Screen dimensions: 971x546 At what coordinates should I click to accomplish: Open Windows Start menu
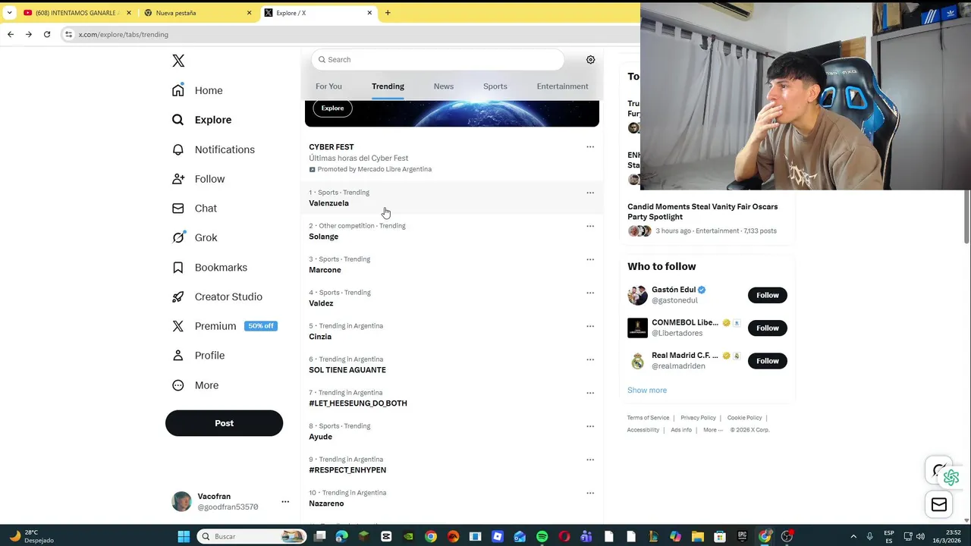click(184, 536)
